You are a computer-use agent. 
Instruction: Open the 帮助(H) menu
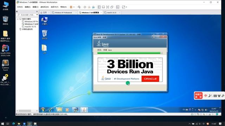point(63,7)
